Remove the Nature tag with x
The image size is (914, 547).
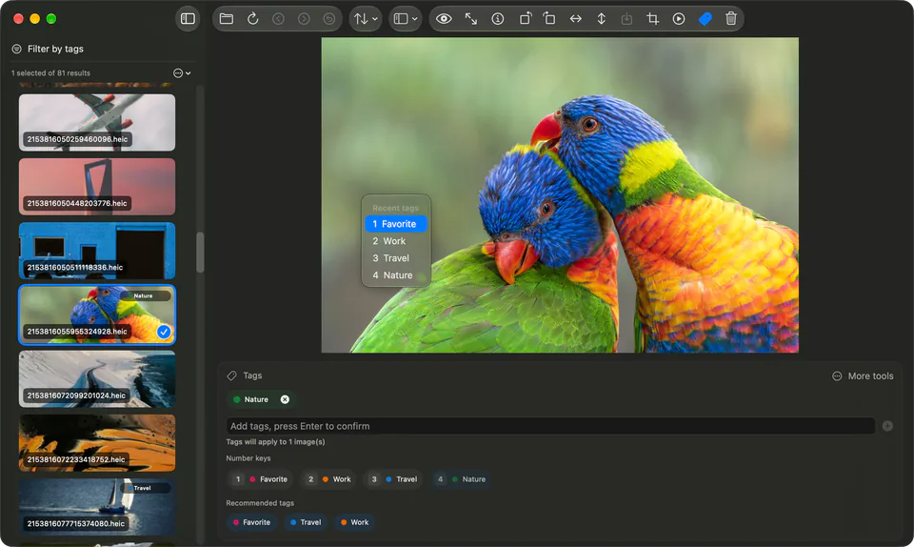click(x=285, y=399)
